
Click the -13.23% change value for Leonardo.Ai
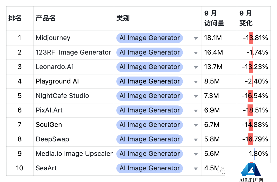255,67
